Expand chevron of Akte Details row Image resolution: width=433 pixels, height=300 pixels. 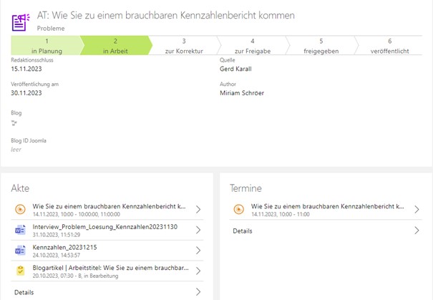[x=198, y=291]
